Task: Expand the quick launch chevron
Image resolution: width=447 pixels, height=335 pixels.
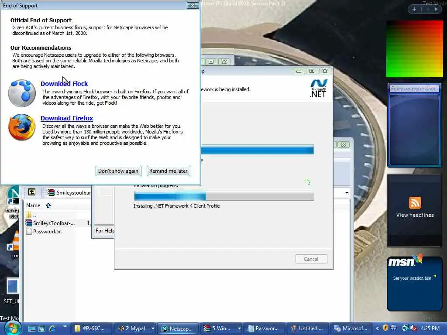Action: click(65, 326)
